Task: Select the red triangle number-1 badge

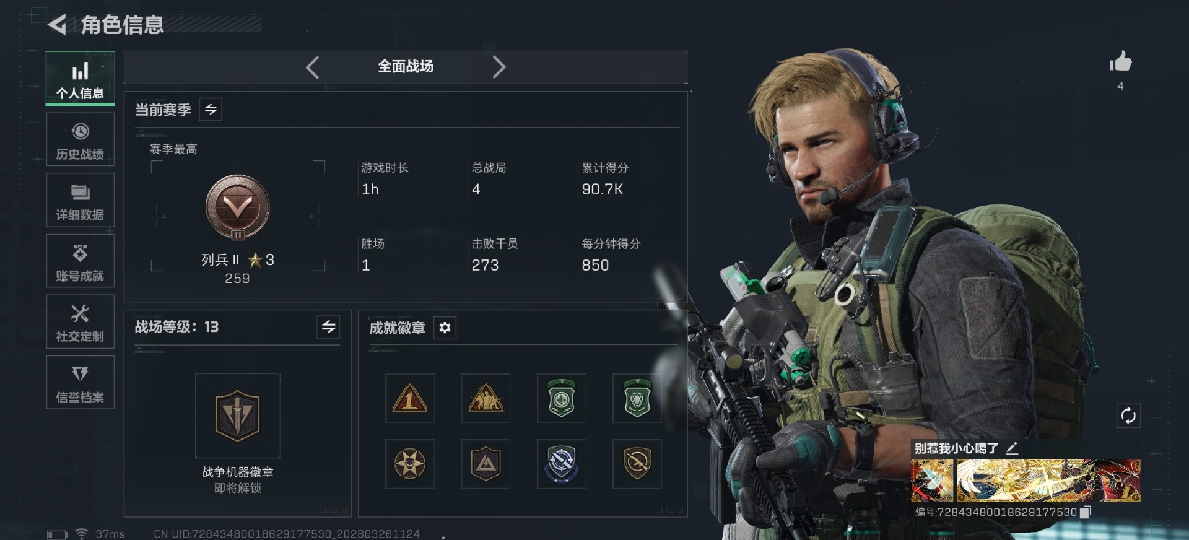Action: [x=409, y=398]
